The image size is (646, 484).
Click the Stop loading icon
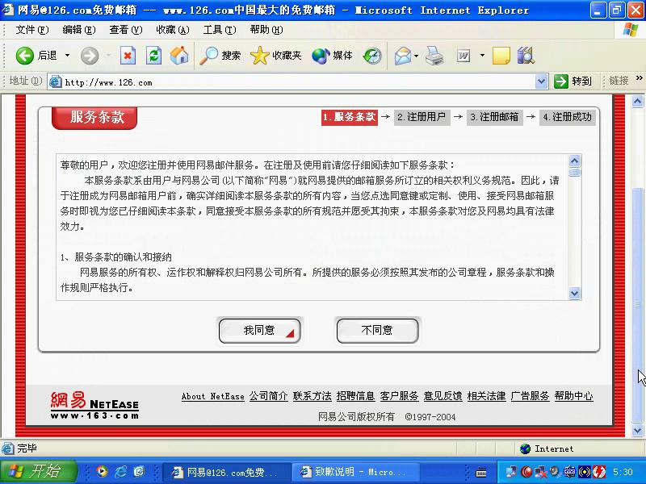point(128,56)
